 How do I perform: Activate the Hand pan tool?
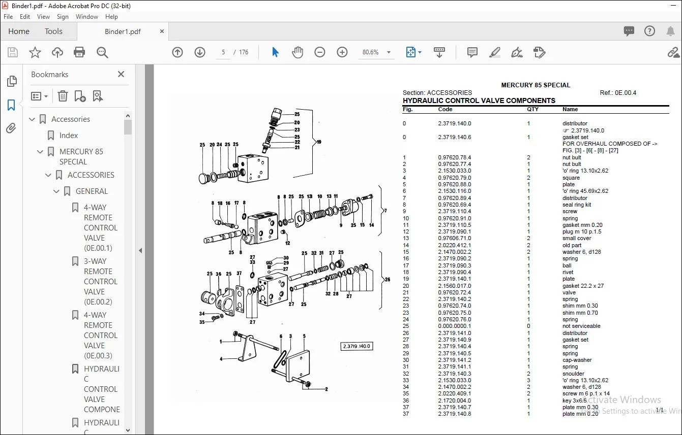click(298, 52)
